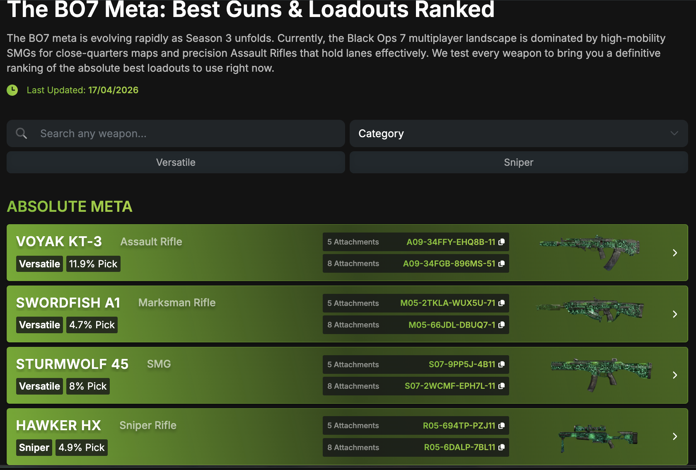Copy the S07-9PP5J-4B11 build code
Image resolution: width=696 pixels, height=470 pixels.
[501, 364]
